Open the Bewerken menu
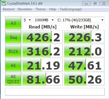This screenshot has width=109, height=99. pyautogui.click(x=25, y=9)
